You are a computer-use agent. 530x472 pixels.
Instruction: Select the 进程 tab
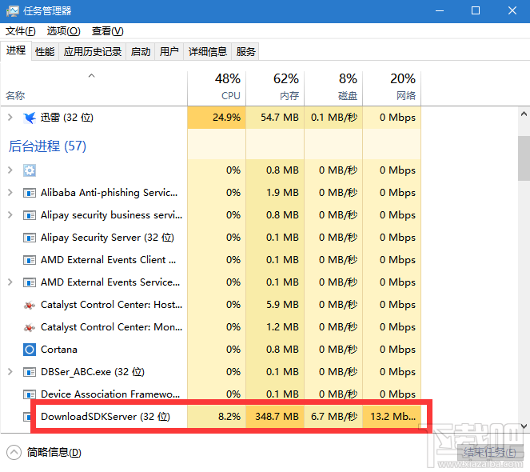pyautogui.click(x=16, y=50)
